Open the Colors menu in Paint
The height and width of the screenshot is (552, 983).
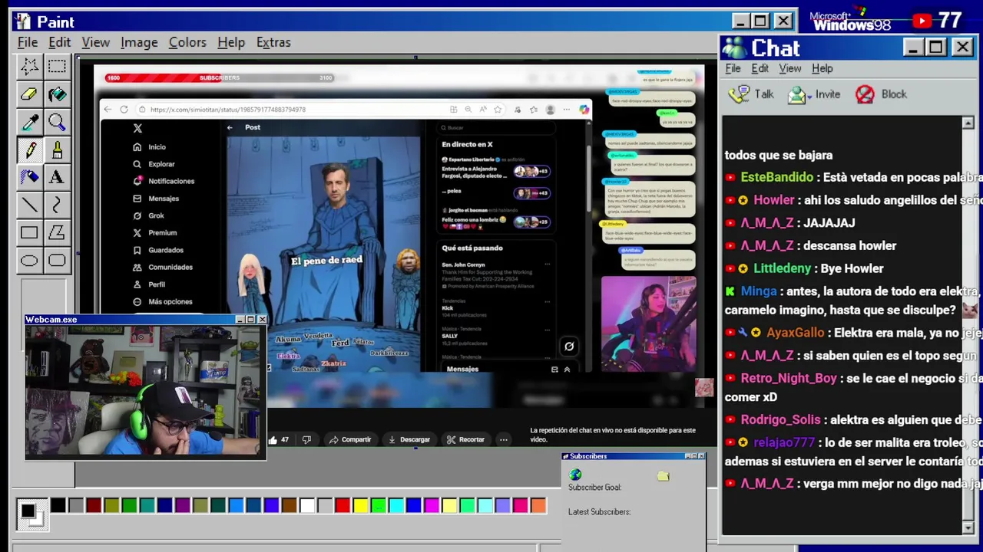pyautogui.click(x=187, y=42)
